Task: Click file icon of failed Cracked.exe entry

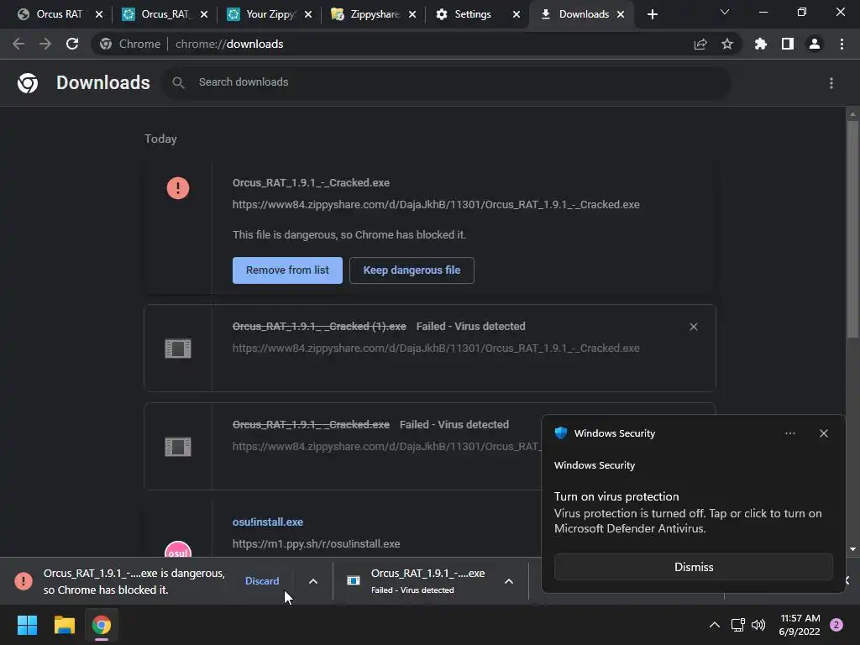Action: pyautogui.click(x=178, y=447)
